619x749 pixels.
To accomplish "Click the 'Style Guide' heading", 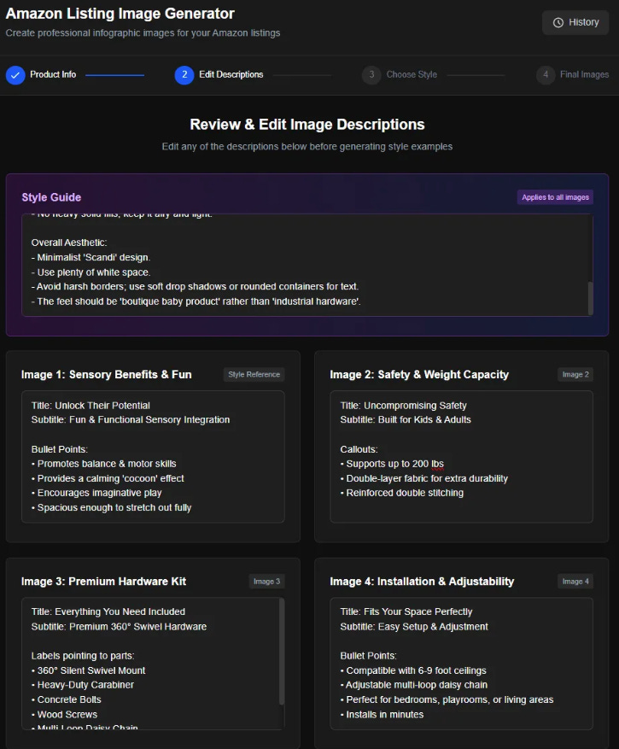I will [x=51, y=197].
